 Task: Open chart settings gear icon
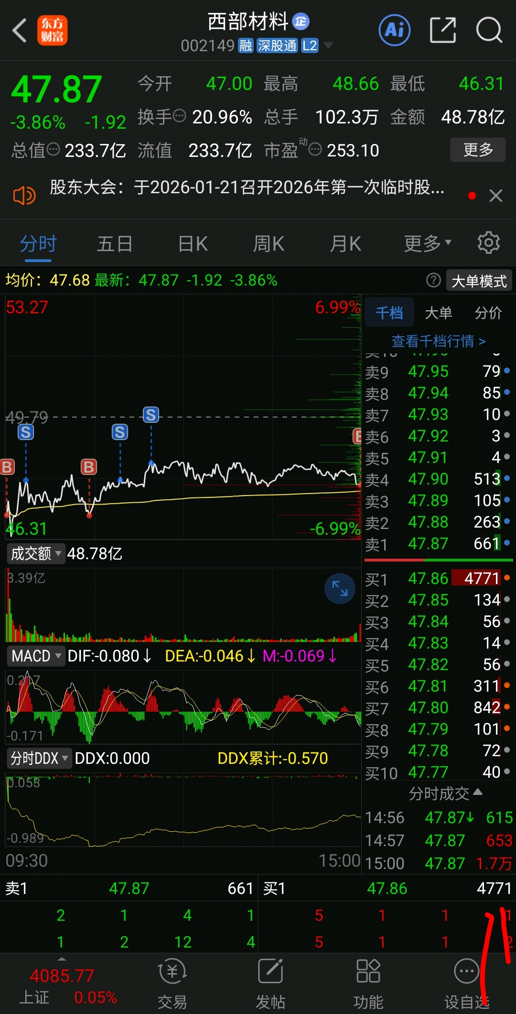coord(488,243)
